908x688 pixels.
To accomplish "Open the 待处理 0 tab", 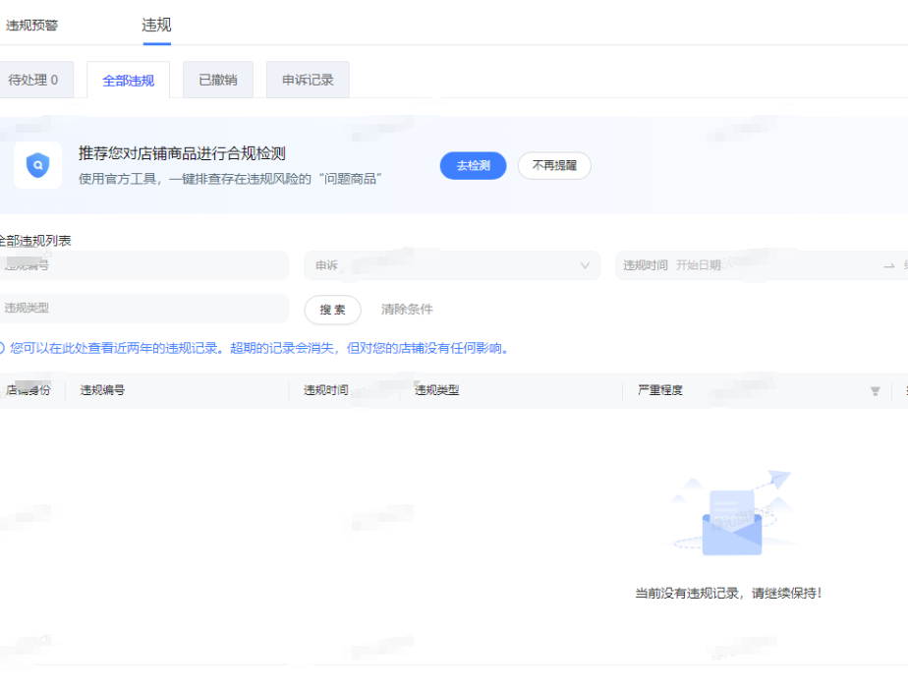I will tap(33, 81).
